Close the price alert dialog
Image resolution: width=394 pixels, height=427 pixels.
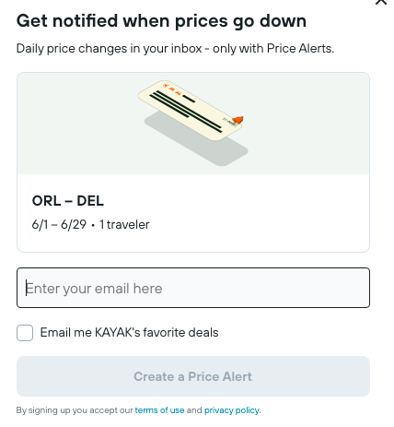coord(381,2)
